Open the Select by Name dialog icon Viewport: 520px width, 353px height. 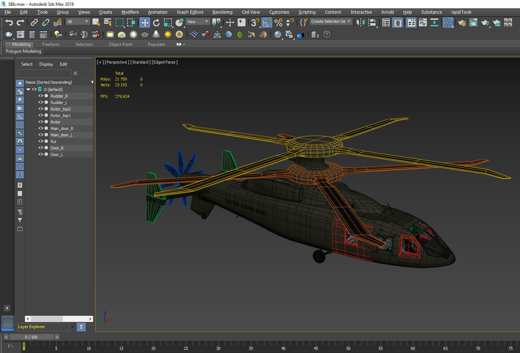click(x=108, y=22)
